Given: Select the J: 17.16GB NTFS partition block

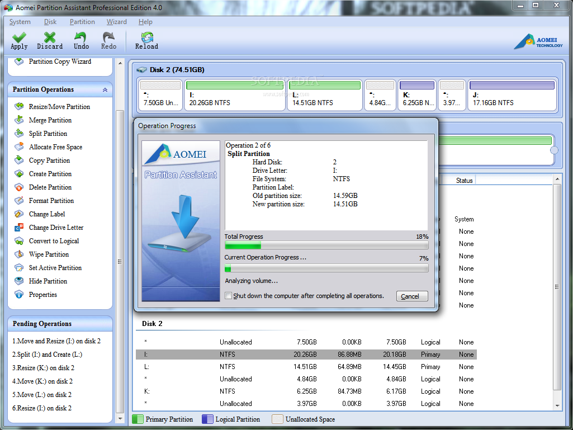Looking at the screenshot, I should (512, 95).
